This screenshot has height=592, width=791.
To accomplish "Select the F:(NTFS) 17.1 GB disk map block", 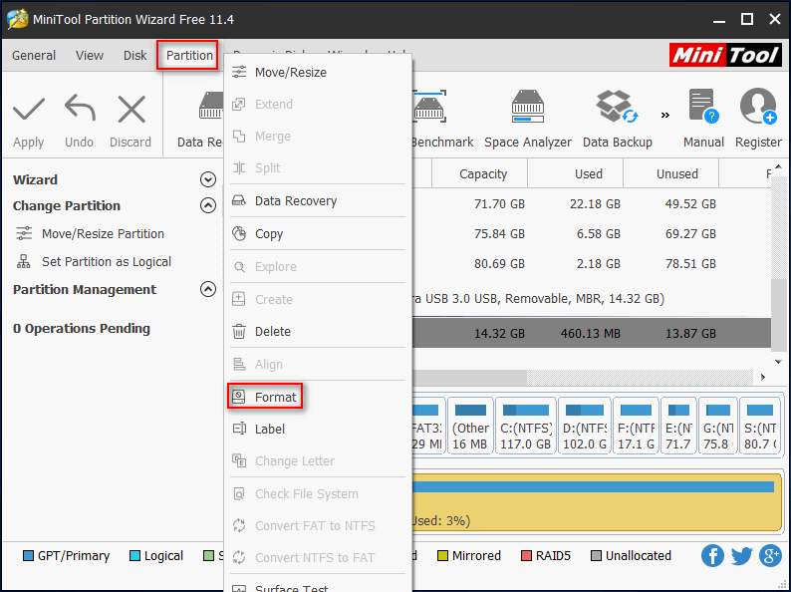I will click(x=637, y=426).
